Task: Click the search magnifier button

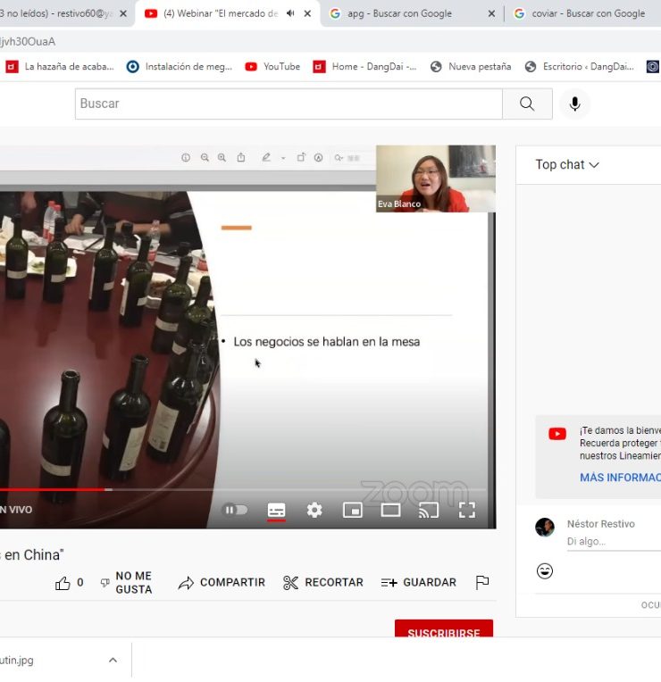Action: point(527,104)
